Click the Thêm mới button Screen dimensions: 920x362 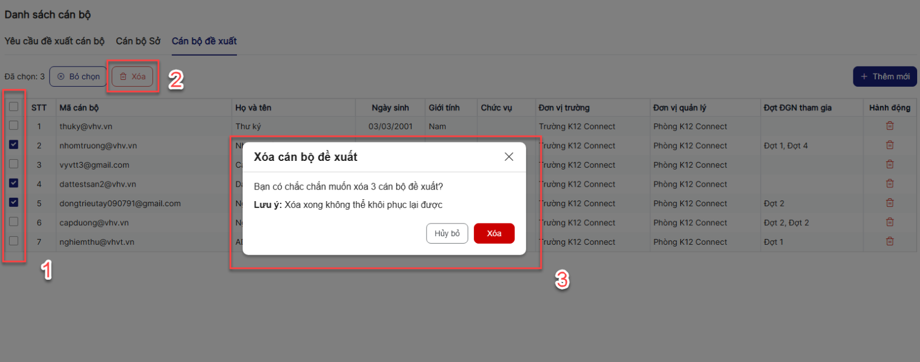(x=884, y=76)
